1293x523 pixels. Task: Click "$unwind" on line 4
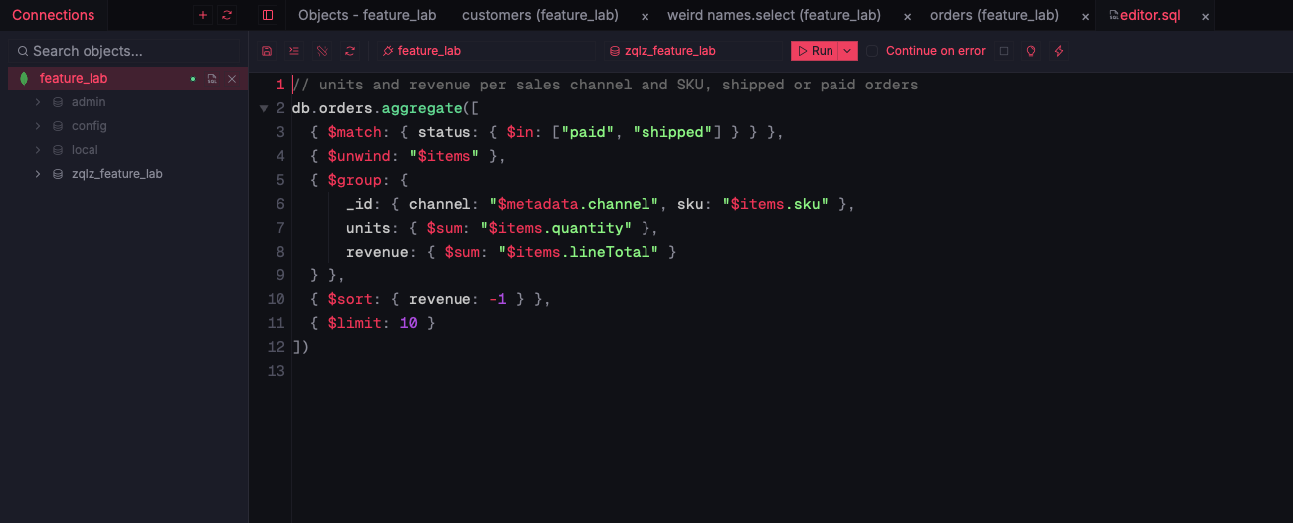coord(359,156)
